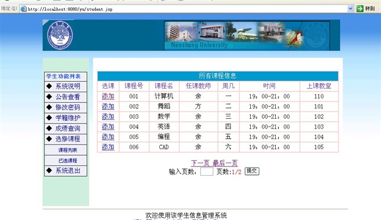Viewport: 381px width, 220px height.
Task: Click course name cell 编程
Action: coord(164,136)
